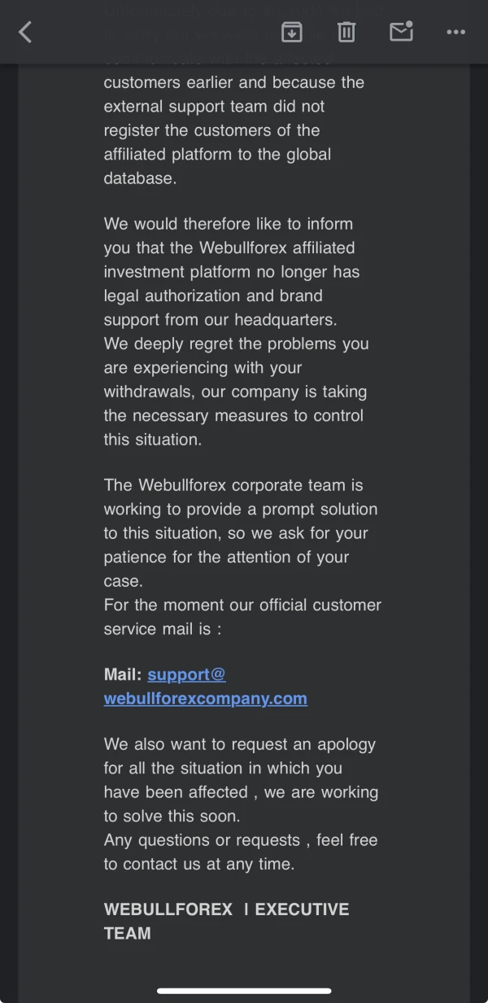
Task: Tap the webullforexcompany.com link text
Action: tap(205, 699)
